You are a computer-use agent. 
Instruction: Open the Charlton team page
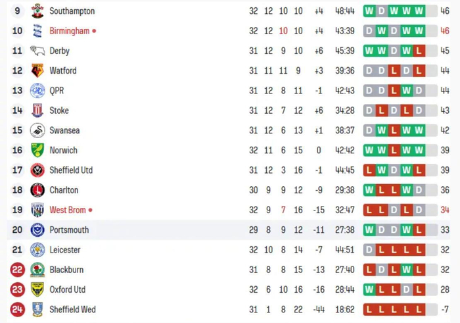point(64,190)
